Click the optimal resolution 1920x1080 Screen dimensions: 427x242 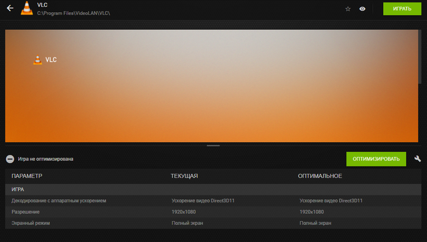coord(312,212)
